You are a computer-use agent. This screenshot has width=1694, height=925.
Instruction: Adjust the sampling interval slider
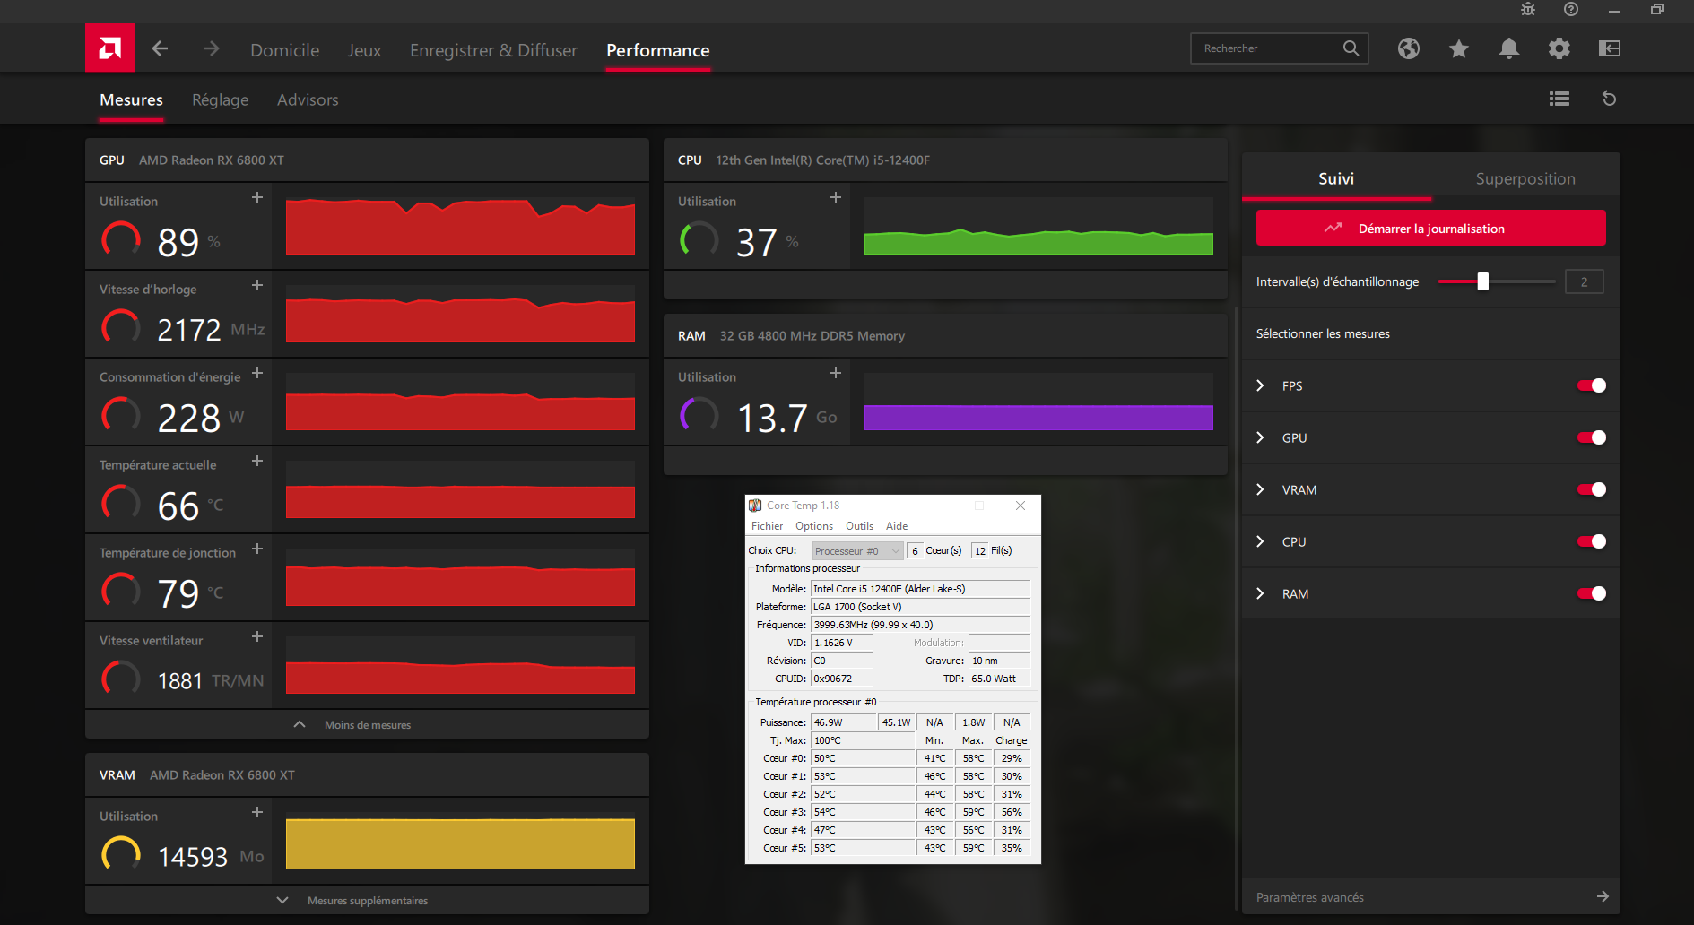click(x=1482, y=281)
